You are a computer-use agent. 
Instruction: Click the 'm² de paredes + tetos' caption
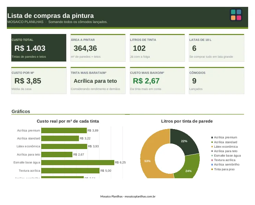pos(86,57)
